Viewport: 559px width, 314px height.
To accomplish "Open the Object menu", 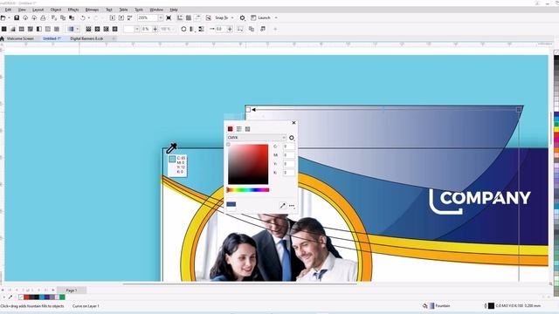I will [x=56, y=10].
